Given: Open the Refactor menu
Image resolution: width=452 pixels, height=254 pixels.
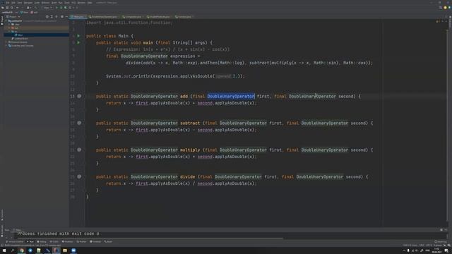Looking at the screenshot, I should pos(45,3).
